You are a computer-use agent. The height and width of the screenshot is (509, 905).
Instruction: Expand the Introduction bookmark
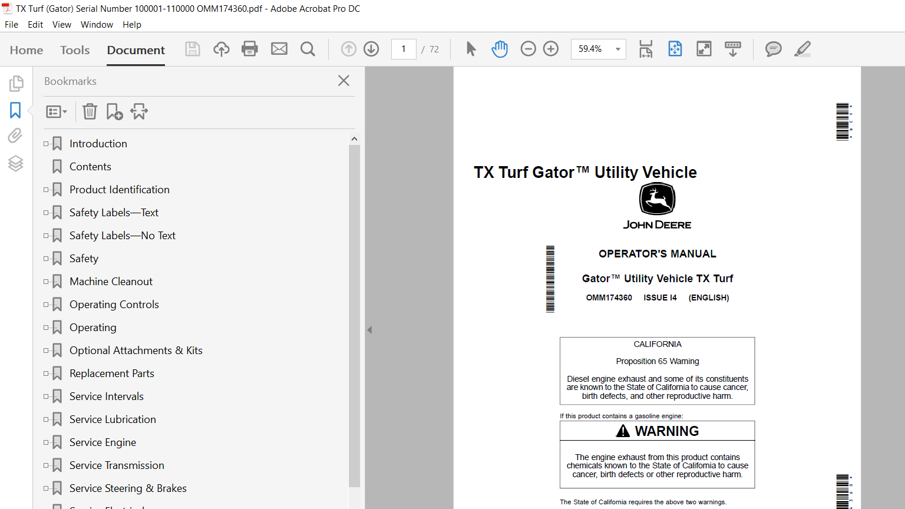[x=46, y=144]
